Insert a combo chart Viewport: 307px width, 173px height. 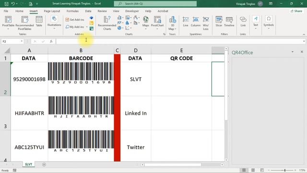136,23
